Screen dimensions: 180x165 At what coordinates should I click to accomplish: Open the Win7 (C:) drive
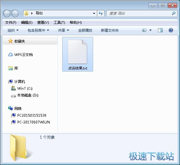click(25, 88)
